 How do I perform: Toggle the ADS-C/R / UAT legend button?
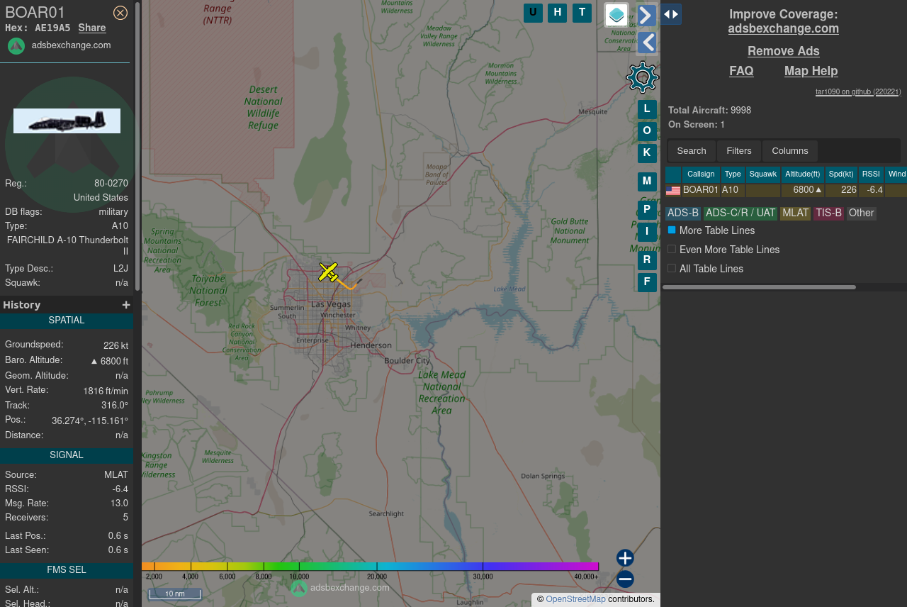point(740,213)
